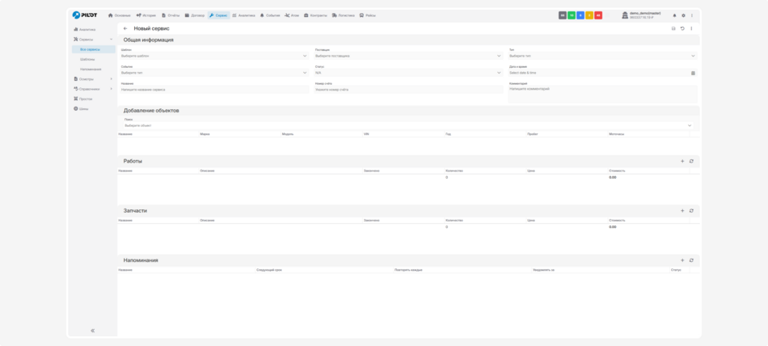Open the Поставщик dropdown
The height and width of the screenshot is (346, 768).
click(407, 56)
